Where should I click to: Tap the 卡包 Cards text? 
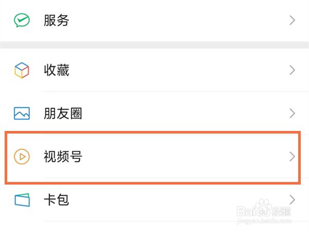click(56, 200)
